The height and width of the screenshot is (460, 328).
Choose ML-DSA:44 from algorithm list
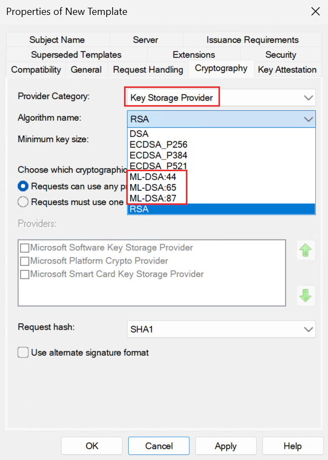coord(221,176)
